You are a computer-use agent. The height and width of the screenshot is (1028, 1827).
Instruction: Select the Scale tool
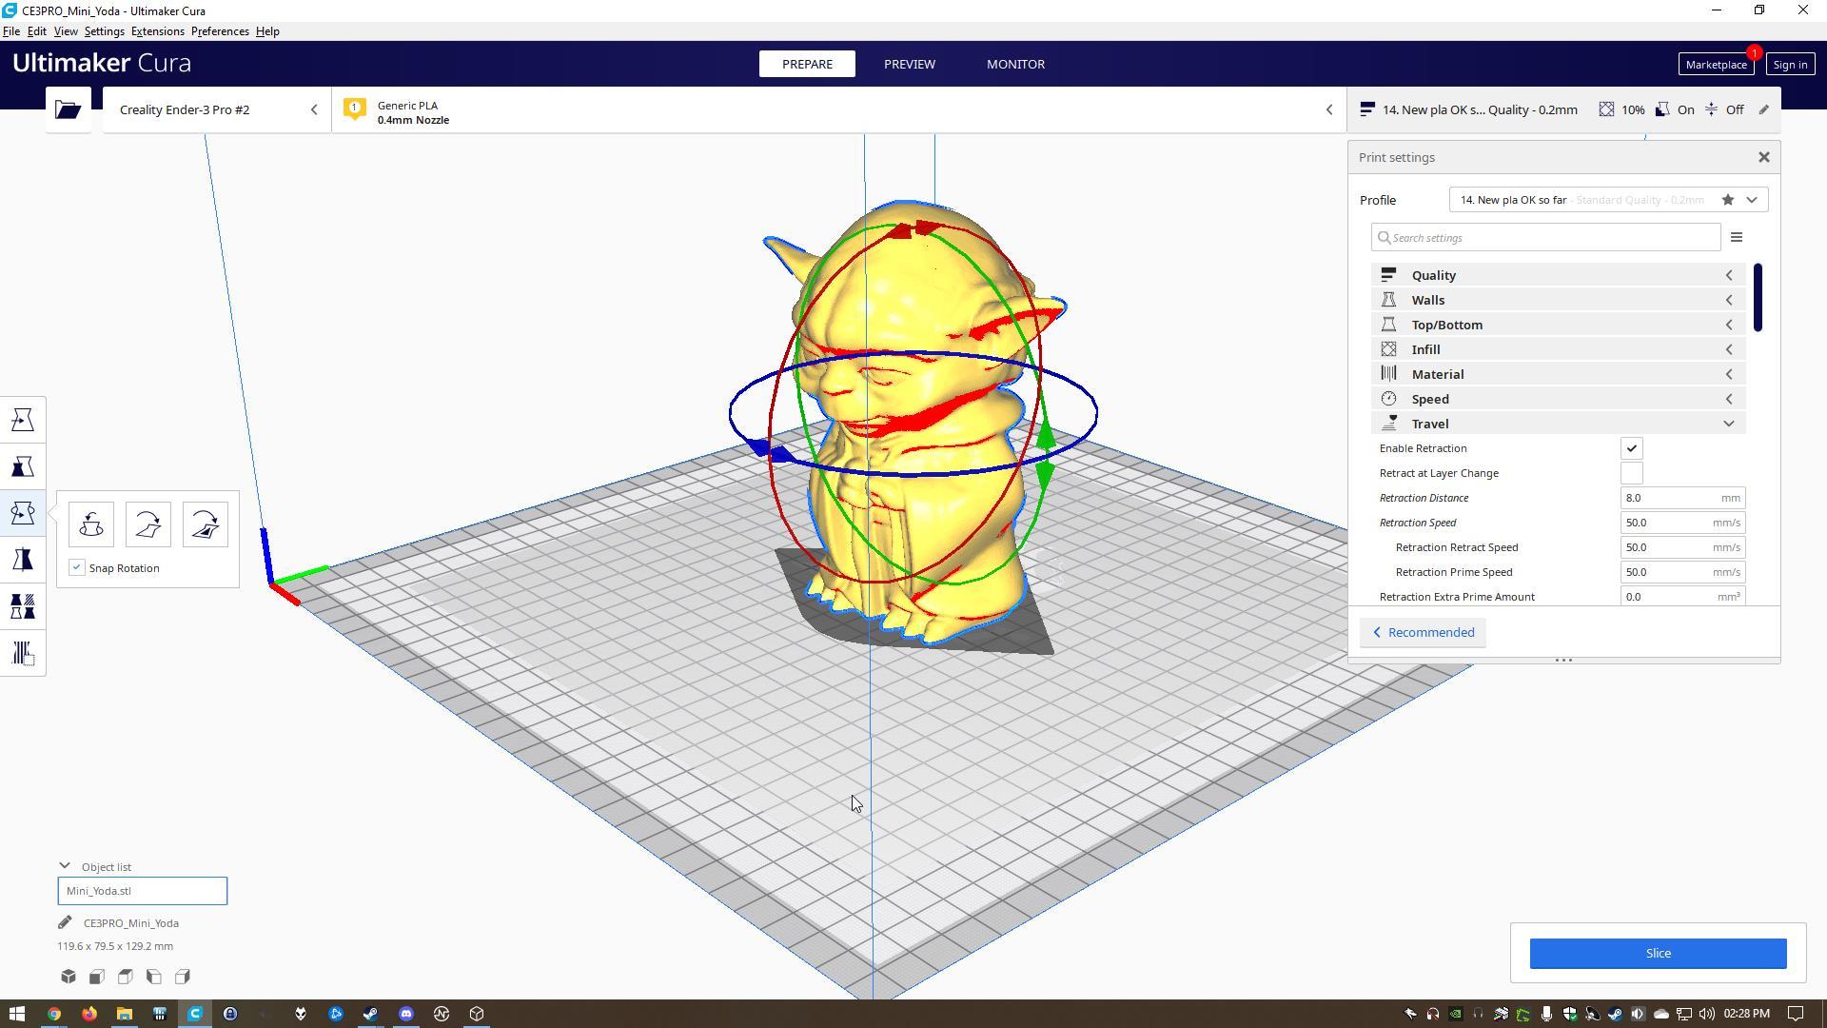point(23,466)
